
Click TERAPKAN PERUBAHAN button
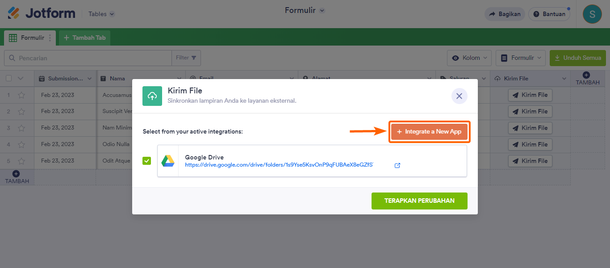pyautogui.click(x=419, y=201)
